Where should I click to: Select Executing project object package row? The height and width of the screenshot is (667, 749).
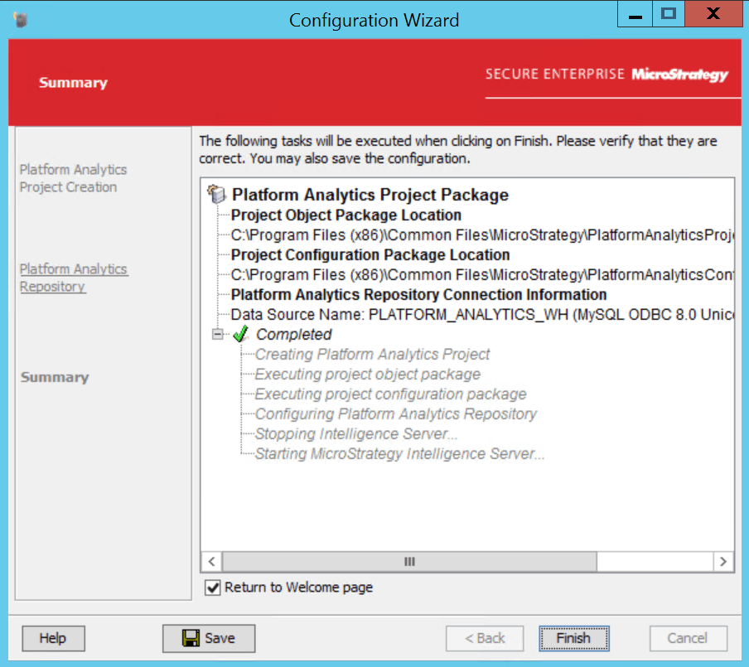click(367, 375)
